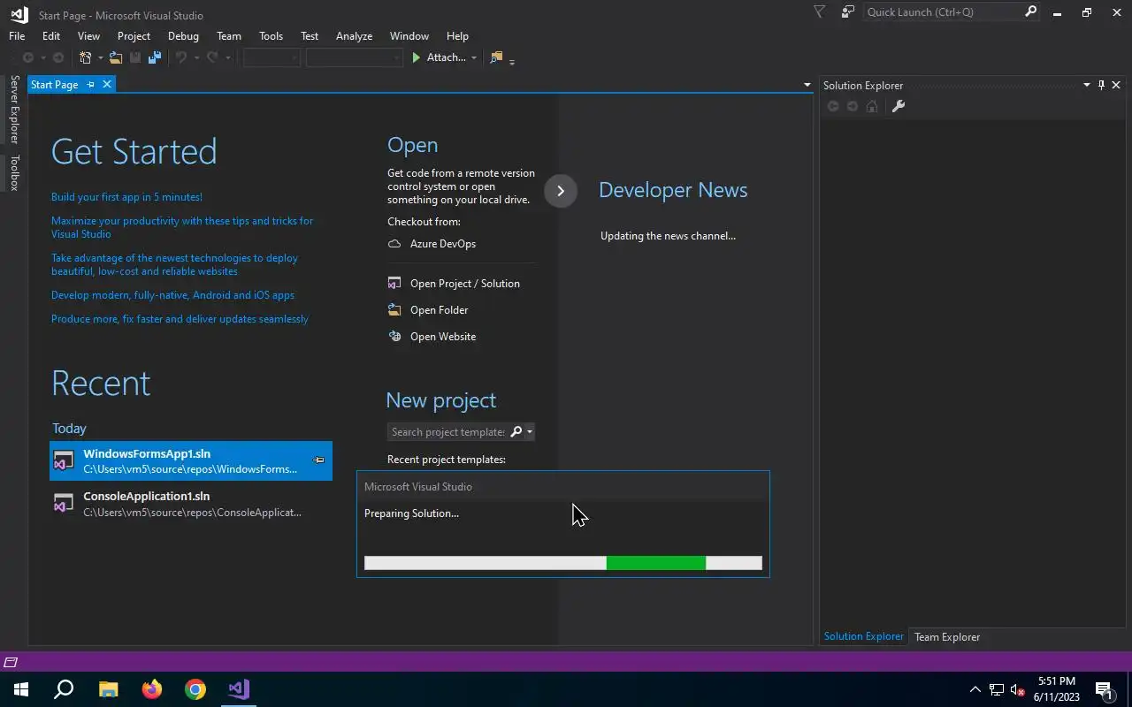Image resolution: width=1132 pixels, height=707 pixels.
Task: Click the Search project templates field
Action: click(x=448, y=431)
